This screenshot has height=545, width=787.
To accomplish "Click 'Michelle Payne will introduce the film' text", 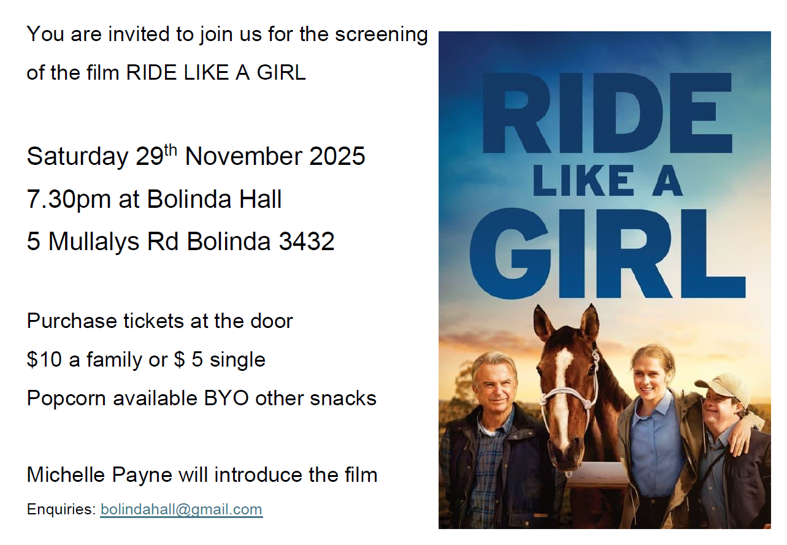I will (202, 474).
